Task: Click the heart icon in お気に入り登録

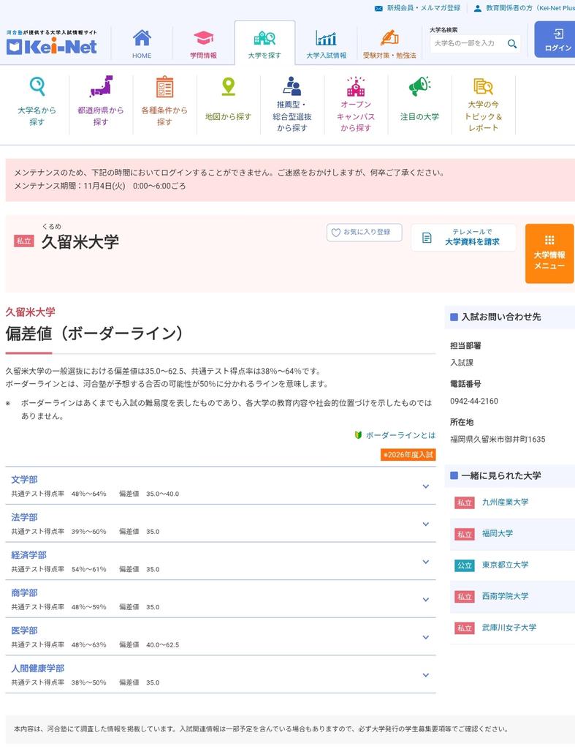Action: tap(336, 233)
